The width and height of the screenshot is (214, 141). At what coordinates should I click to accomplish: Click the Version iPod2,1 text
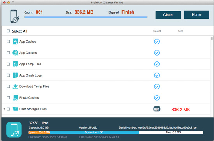click(x=89, y=127)
